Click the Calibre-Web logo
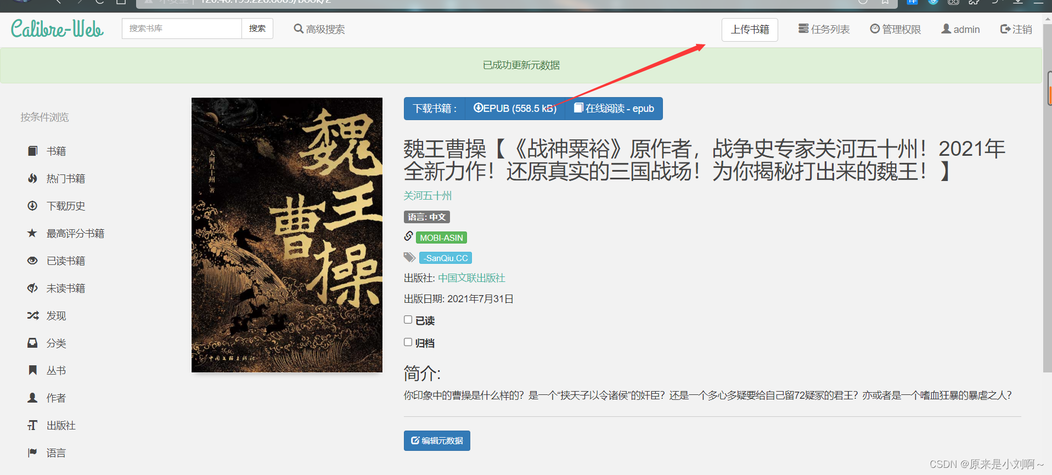Image resolution: width=1052 pixels, height=475 pixels. click(57, 29)
